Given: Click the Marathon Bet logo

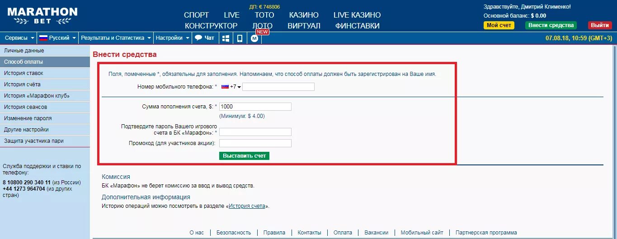Looking at the screenshot, I should click(42, 15).
